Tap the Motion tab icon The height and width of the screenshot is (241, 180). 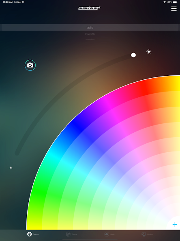(144, 234)
